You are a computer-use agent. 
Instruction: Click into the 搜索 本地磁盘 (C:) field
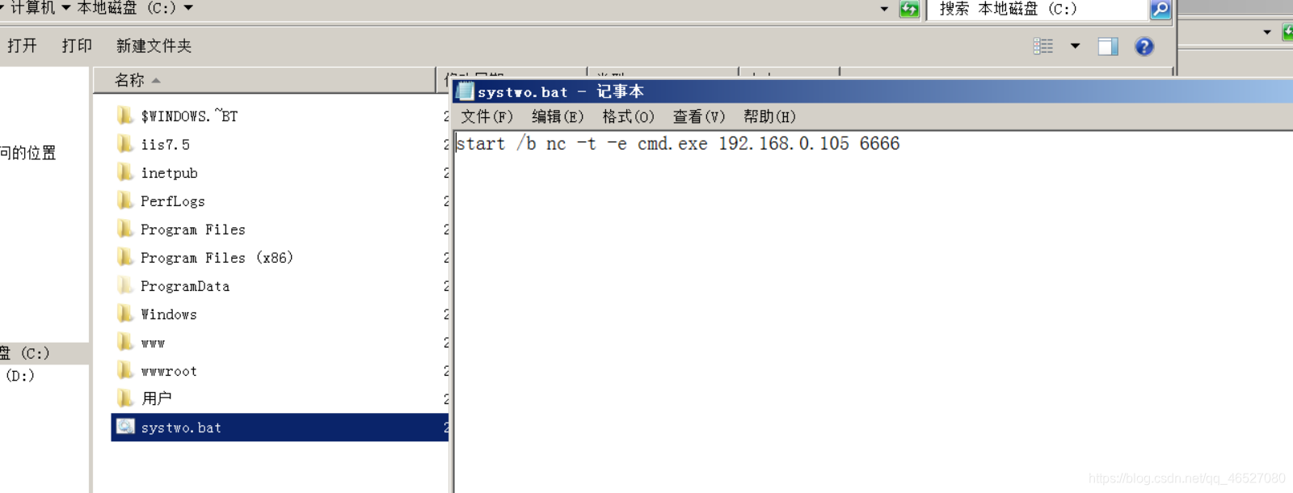point(1038,9)
